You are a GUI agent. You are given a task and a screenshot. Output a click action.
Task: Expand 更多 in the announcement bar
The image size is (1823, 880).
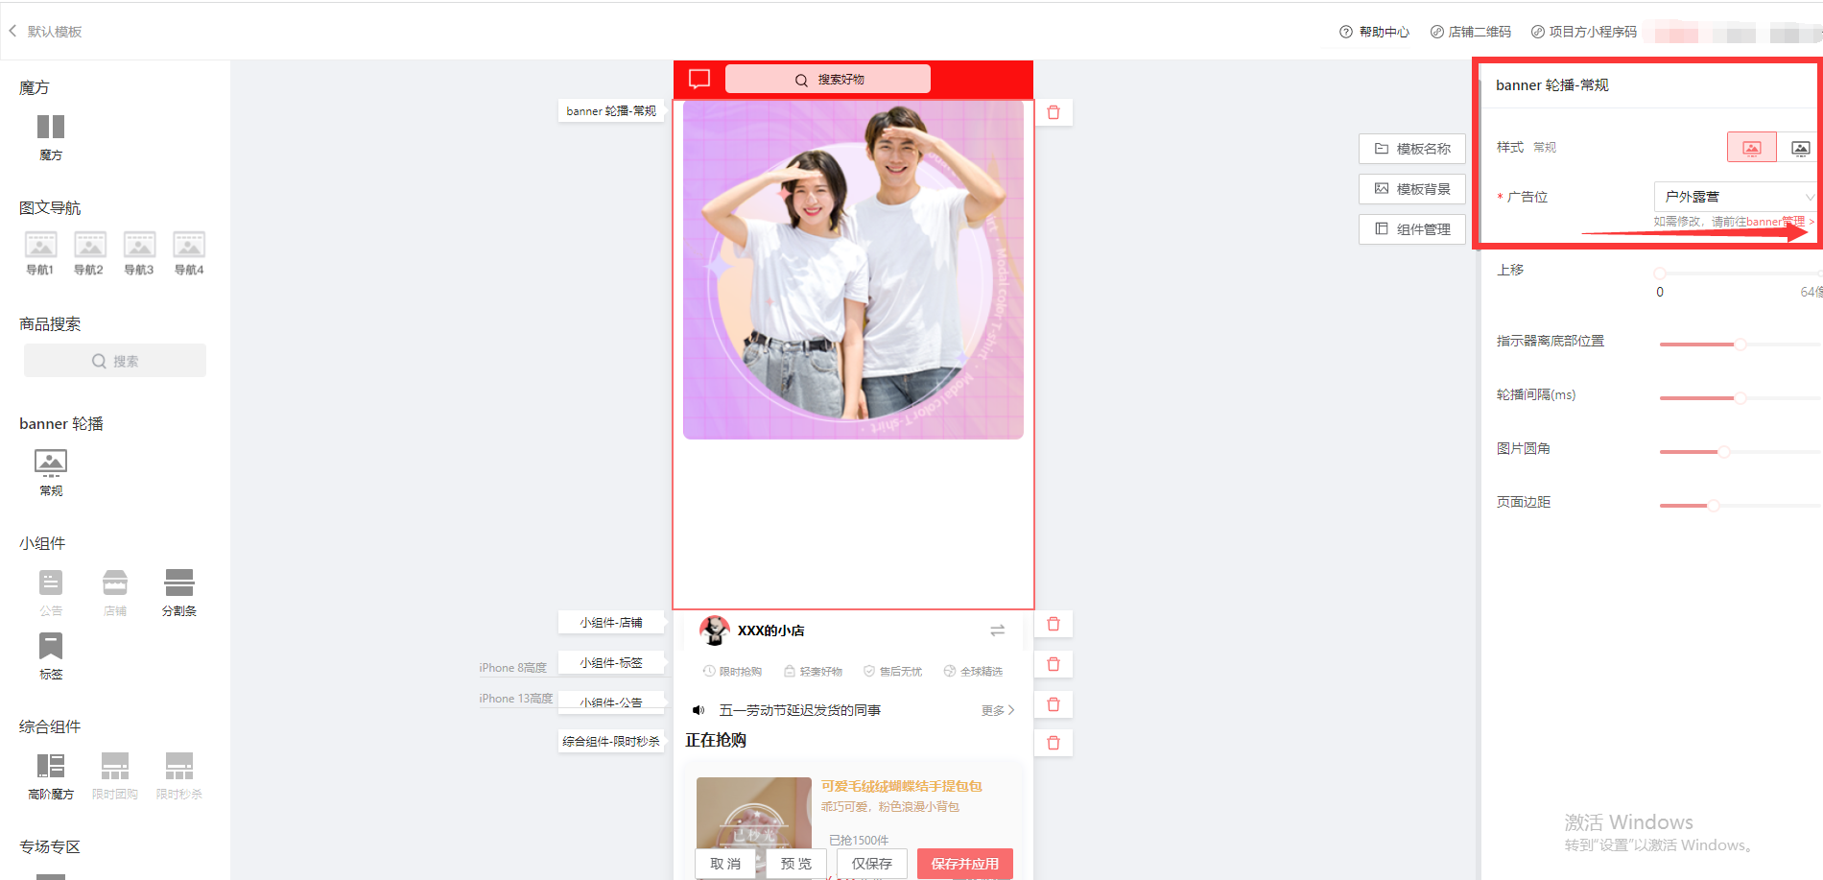(997, 710)
